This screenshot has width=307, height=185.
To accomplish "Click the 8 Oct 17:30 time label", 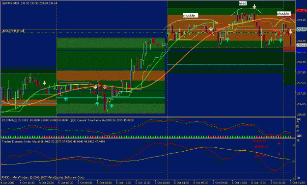I will point(259,183).
